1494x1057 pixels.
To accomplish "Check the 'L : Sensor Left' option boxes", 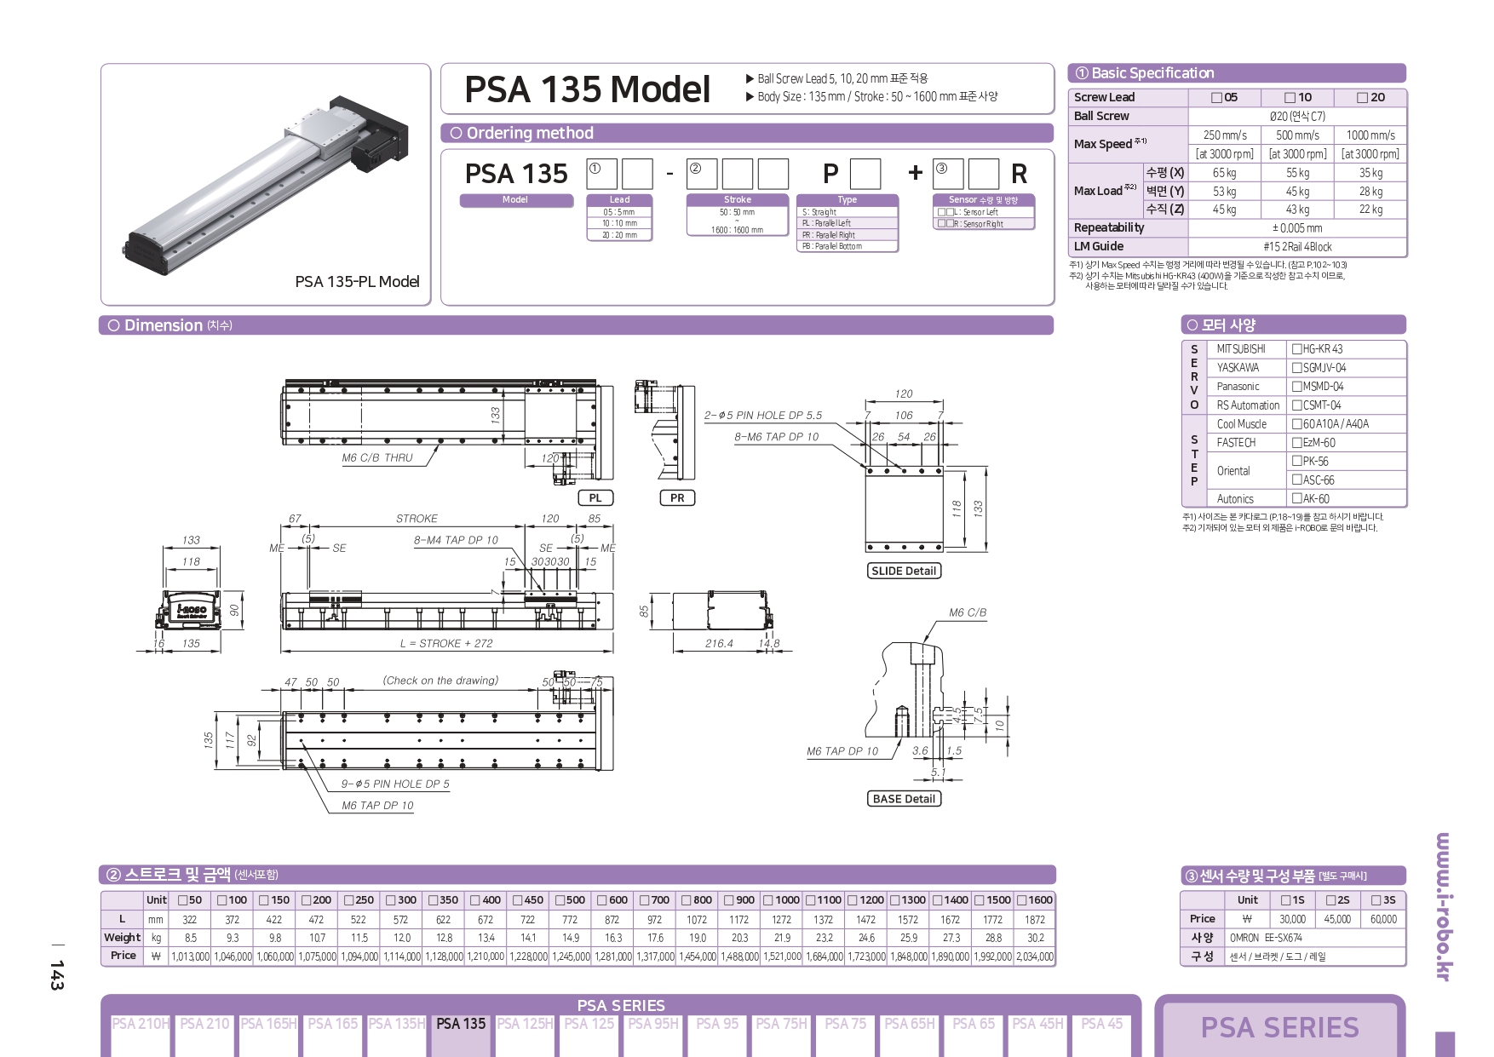I will (x=945, y=212).
